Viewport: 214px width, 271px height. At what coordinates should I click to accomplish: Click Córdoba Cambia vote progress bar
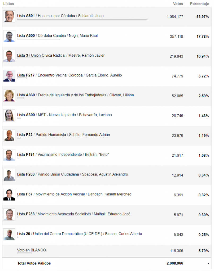tap(38, 39)
